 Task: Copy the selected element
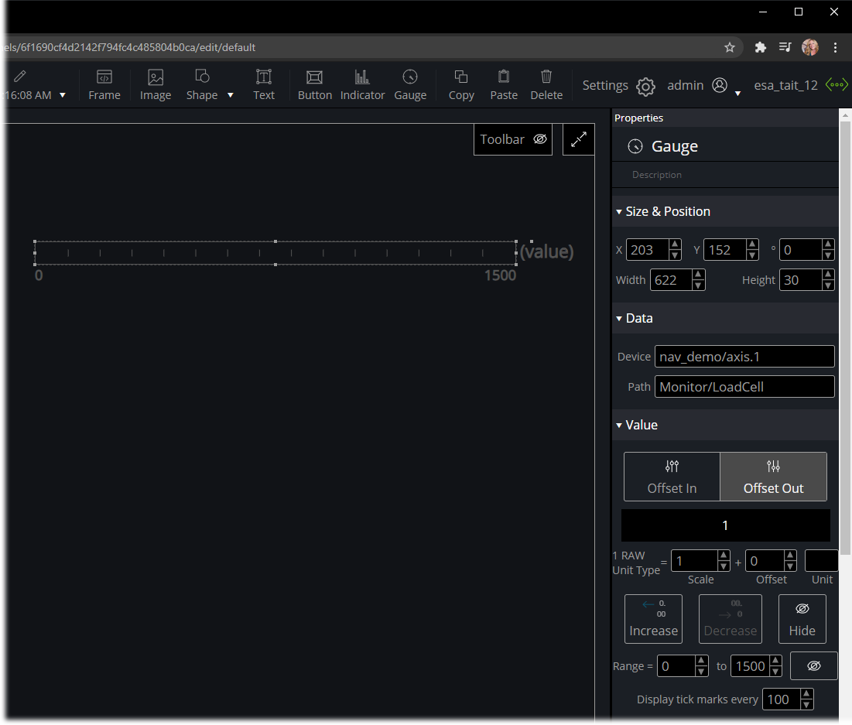point(461,85)
